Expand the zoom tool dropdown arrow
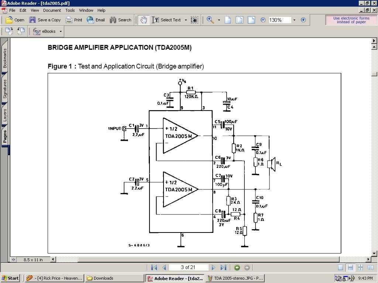The height and width of the screenshot is (283, 378). [x=219, y=20]
